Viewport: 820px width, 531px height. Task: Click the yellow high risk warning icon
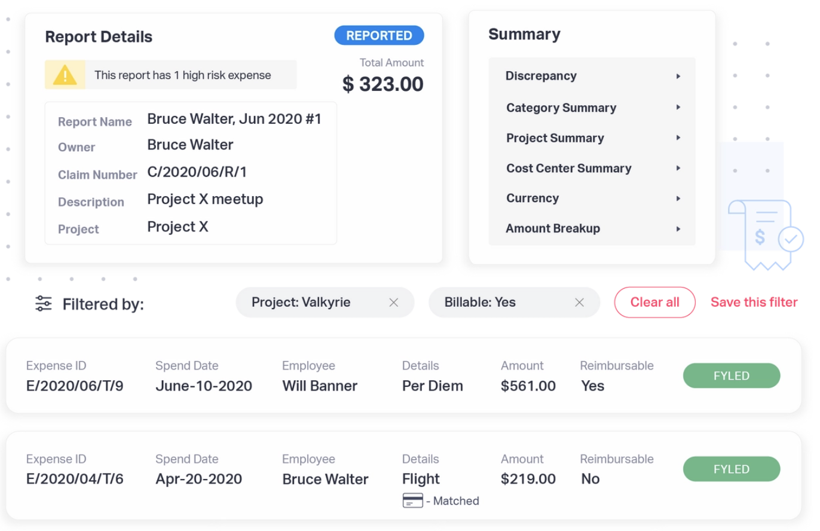pos(65,75)
